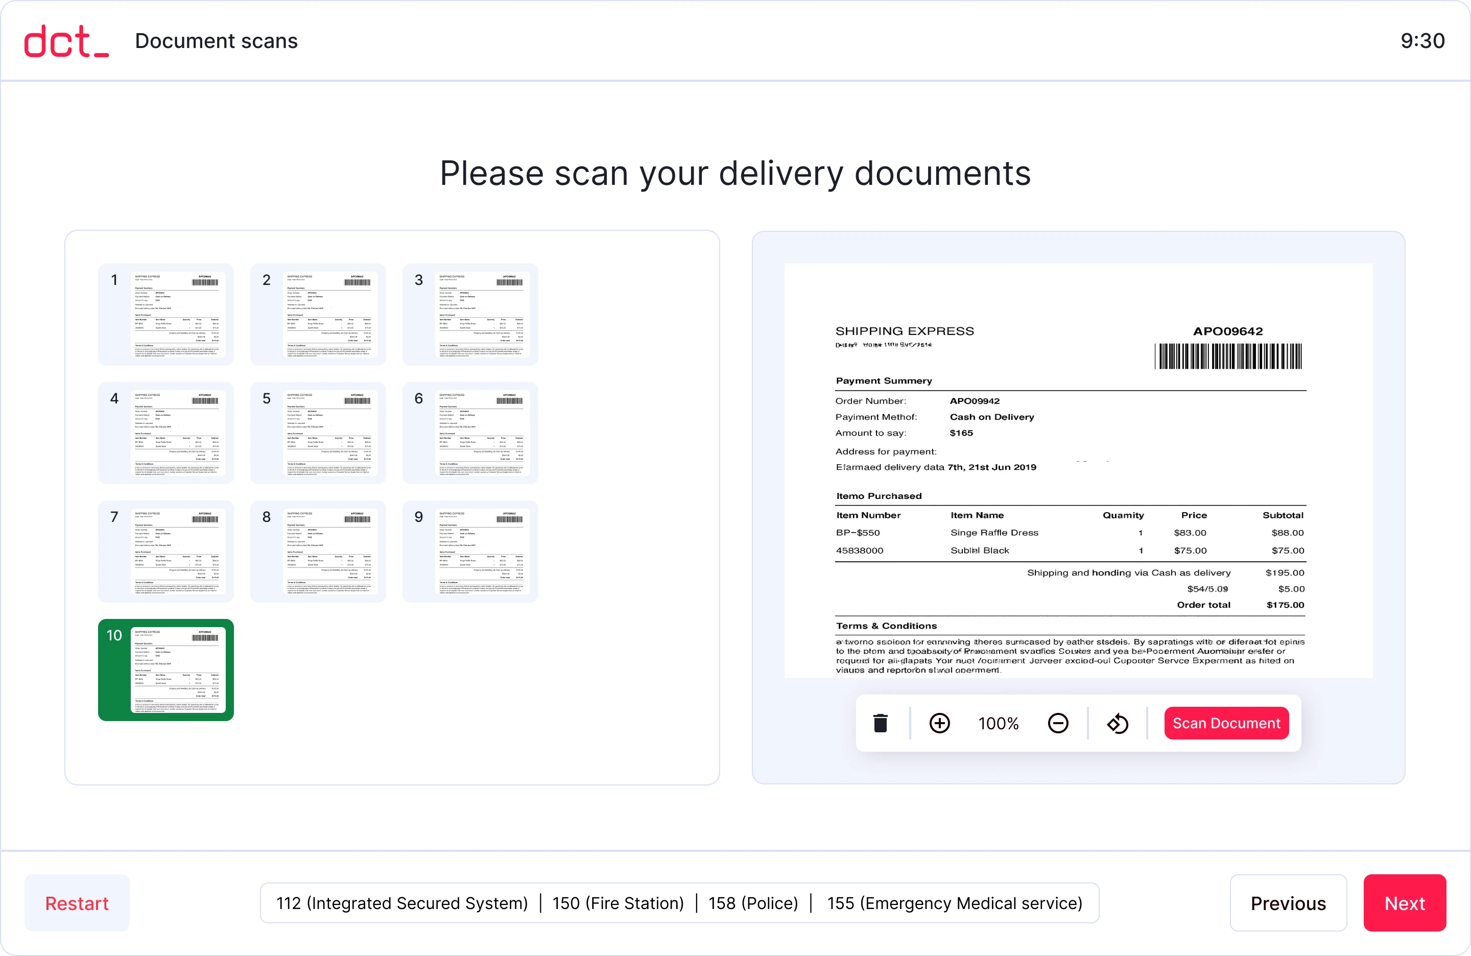The image size is (1471, 956).
Task: Rotate the scanned document
Action: tap(1118, 723)
